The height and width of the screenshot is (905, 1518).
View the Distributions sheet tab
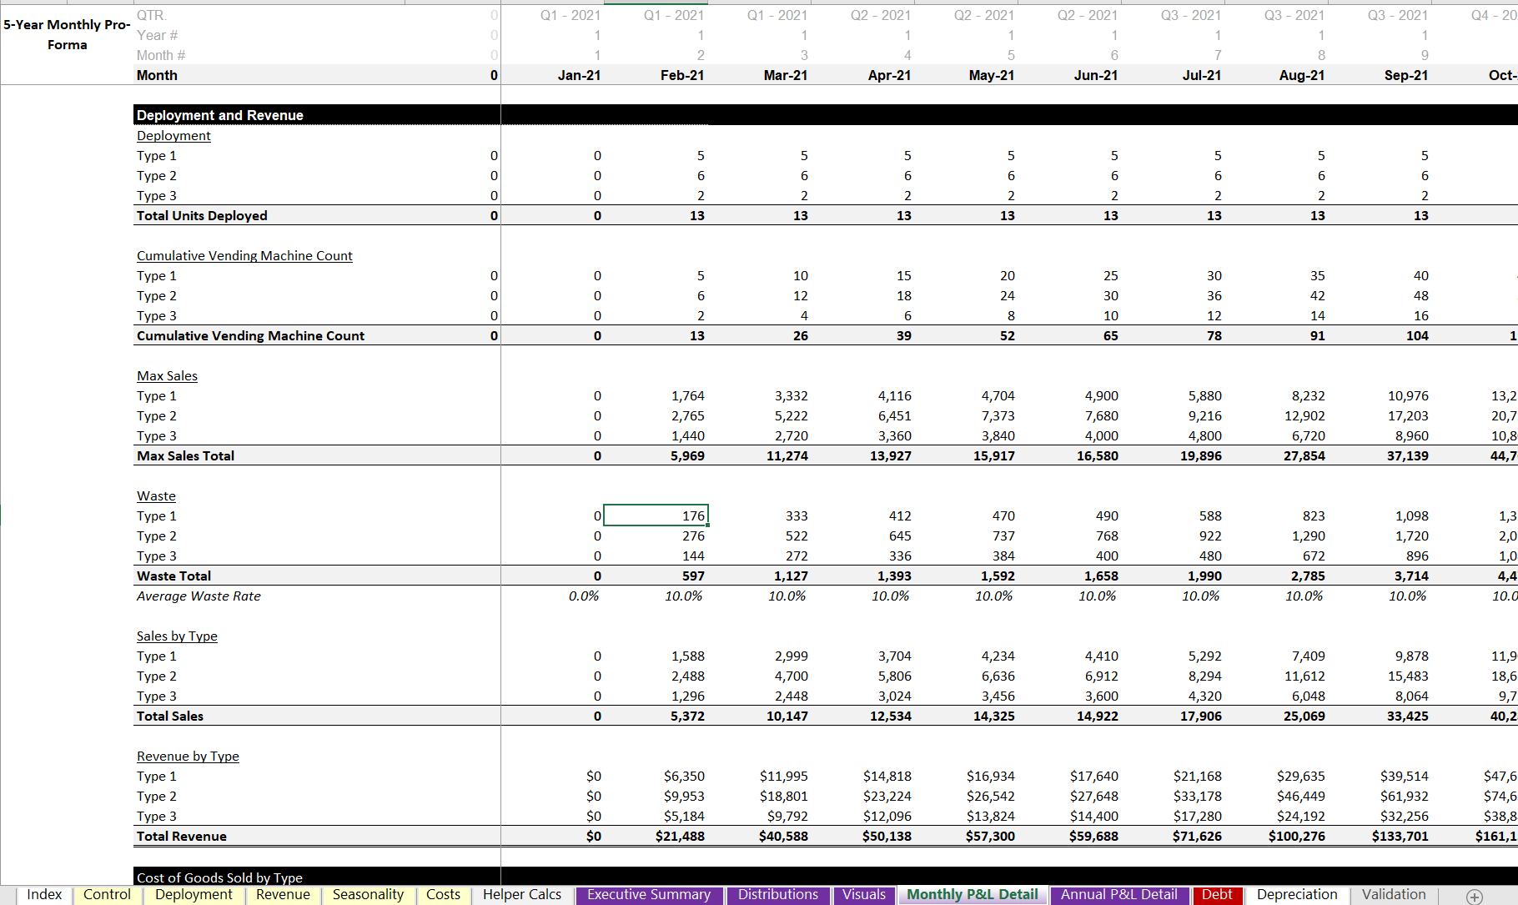777,894
